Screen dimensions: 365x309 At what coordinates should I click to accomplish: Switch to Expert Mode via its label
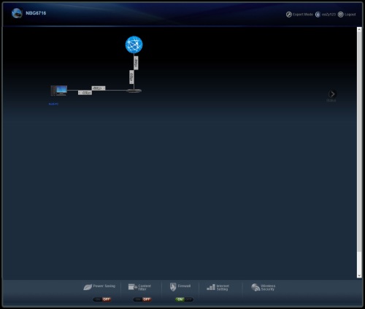(x=303, y=15)
